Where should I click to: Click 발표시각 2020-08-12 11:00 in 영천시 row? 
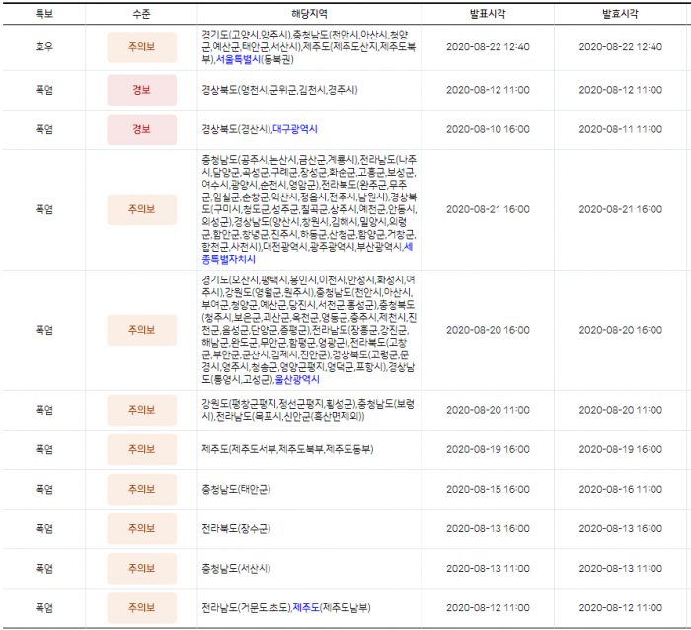pos(488,90)
